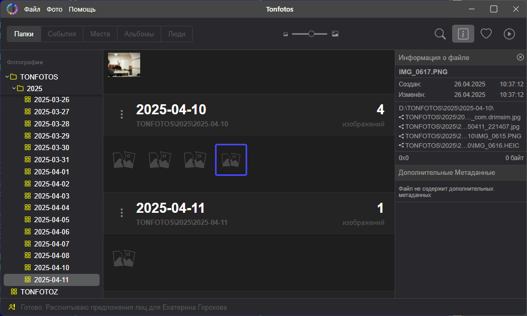
Task: Open folder 2025-04-05 in tree
Action: click(52, 220)
